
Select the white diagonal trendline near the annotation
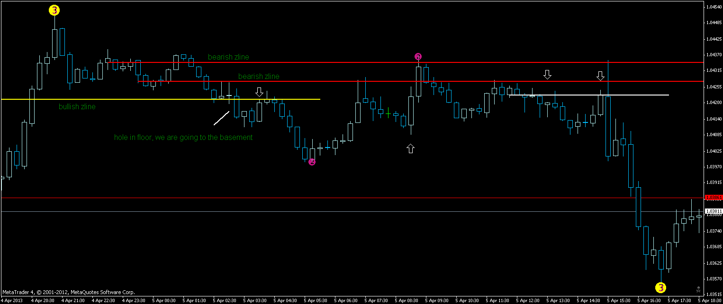tap(221, 119)
